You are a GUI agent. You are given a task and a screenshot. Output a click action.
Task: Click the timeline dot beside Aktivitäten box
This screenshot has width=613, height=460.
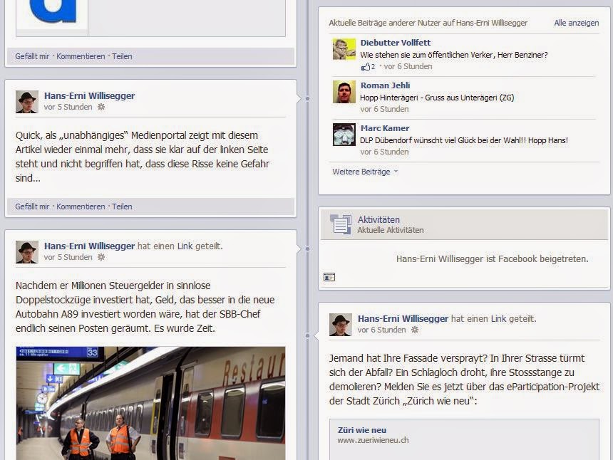point(307,249)
